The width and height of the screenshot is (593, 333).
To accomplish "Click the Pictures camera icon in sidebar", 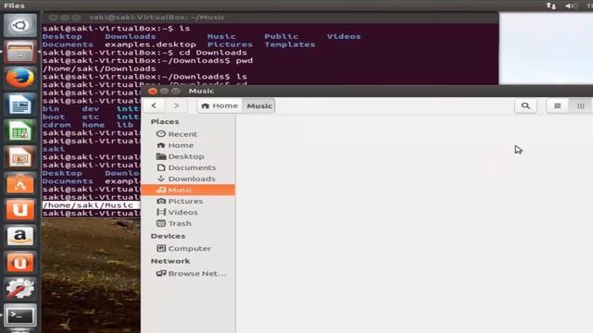I will (x=161, y=201).
